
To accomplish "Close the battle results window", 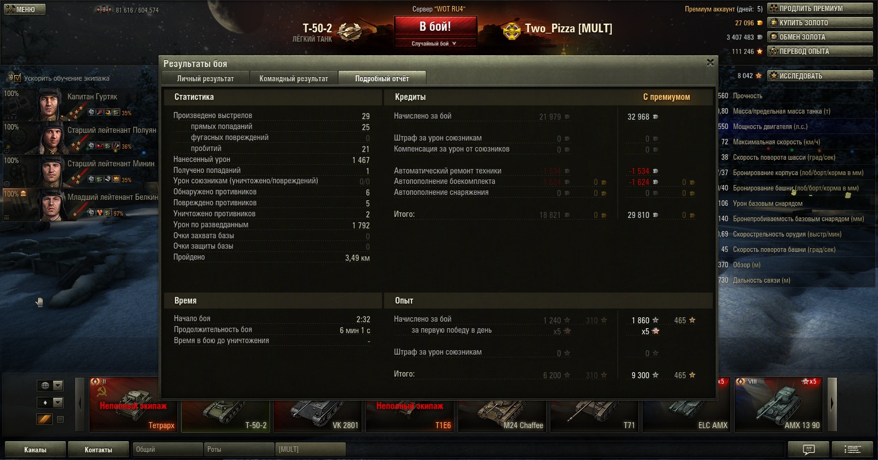I will (x=710, y=63).
